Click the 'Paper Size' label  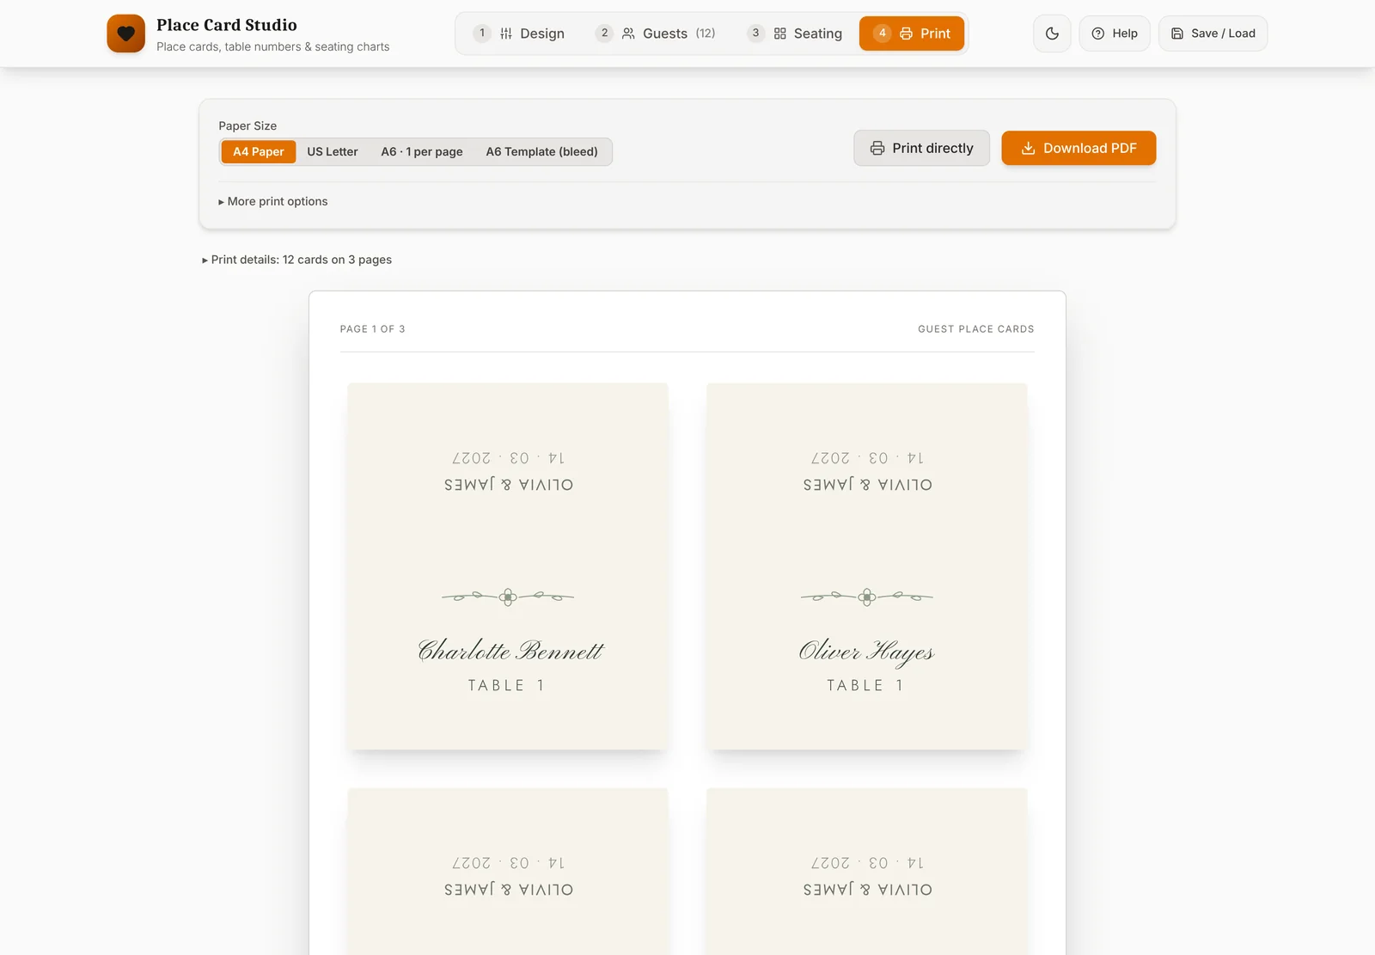pyautogui.click(x=247, y=125)
